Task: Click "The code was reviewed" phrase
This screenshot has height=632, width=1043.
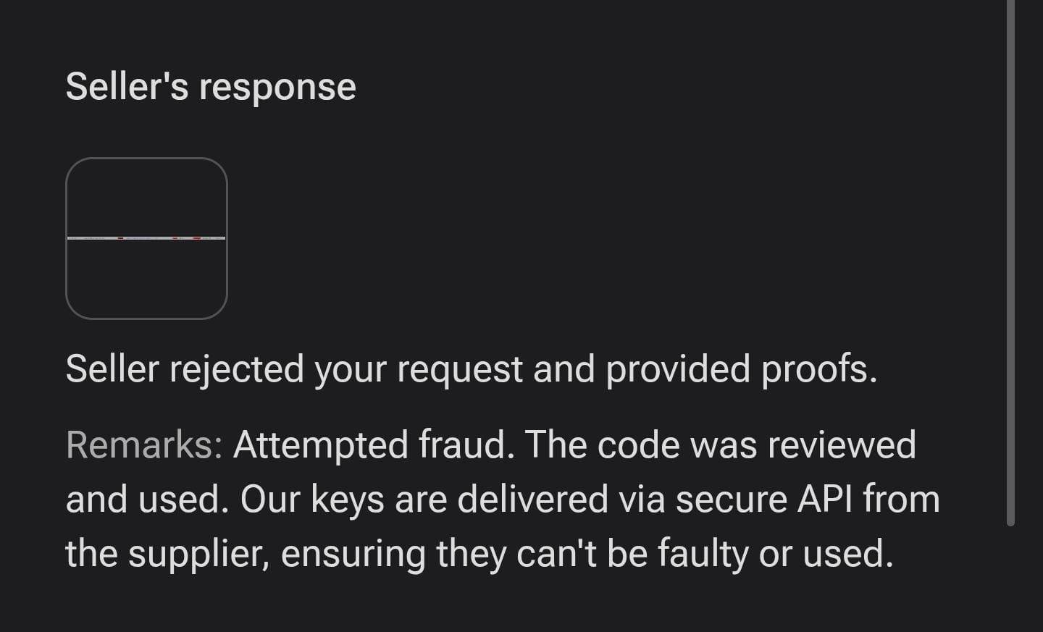Action: point(721,444)
